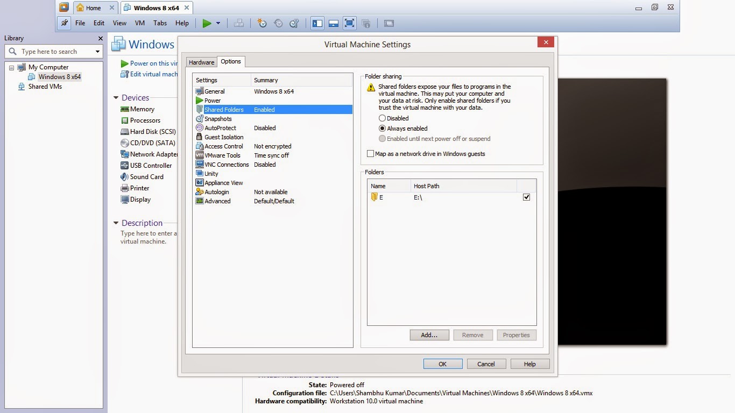Image resolution: width=735 pixels, height=413 pixels.
Task: Select Enabled until next power off radio
Action: pos(382,139)
